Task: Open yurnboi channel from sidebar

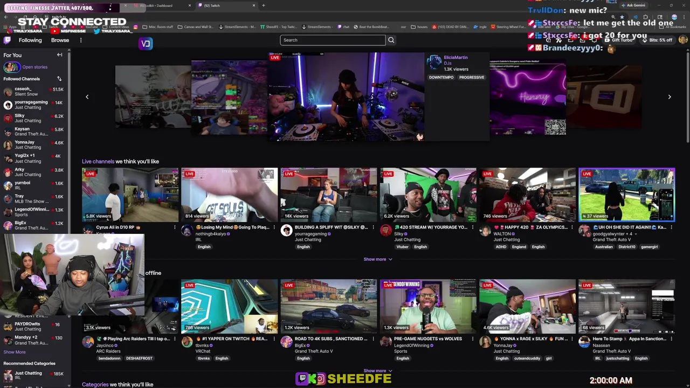Action: 33,185
